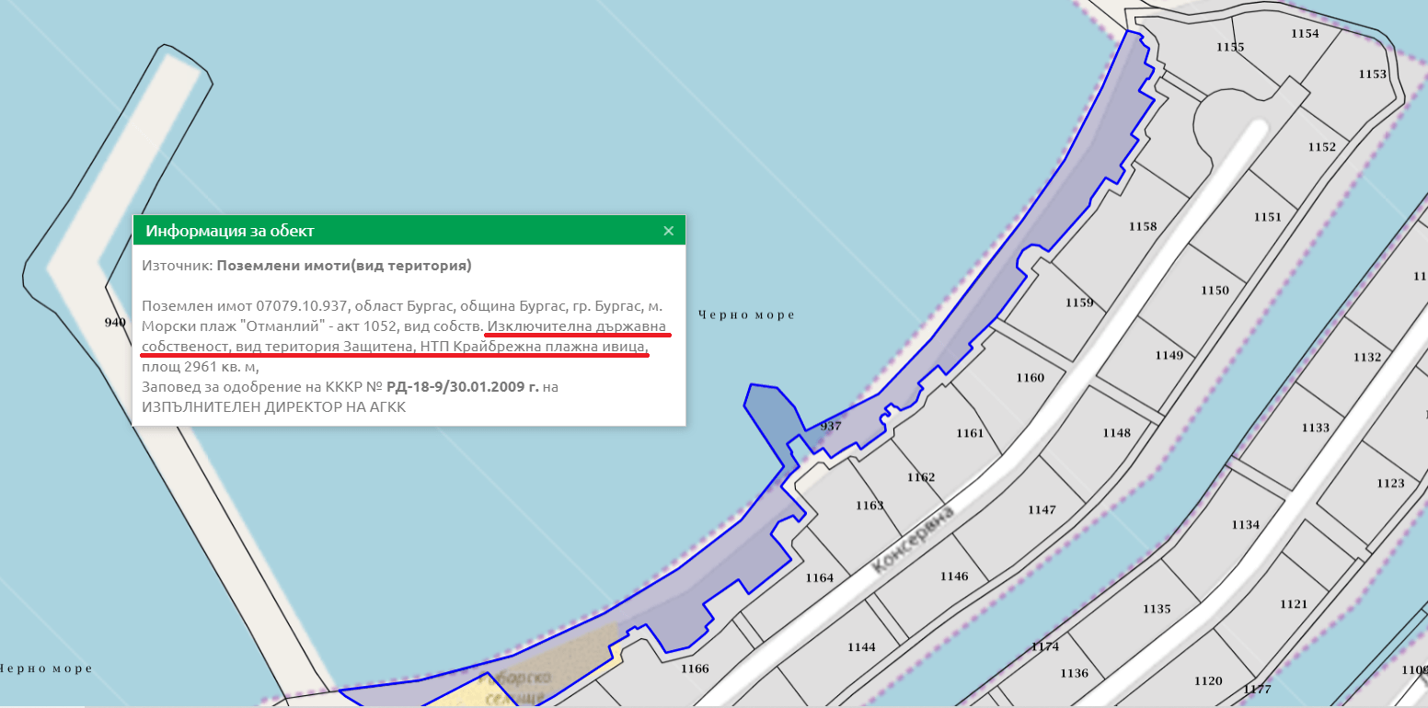Select parcel 940 on the pier
Screen dimensions: 1428x708
pyautogui.click(x=115, y=323)
